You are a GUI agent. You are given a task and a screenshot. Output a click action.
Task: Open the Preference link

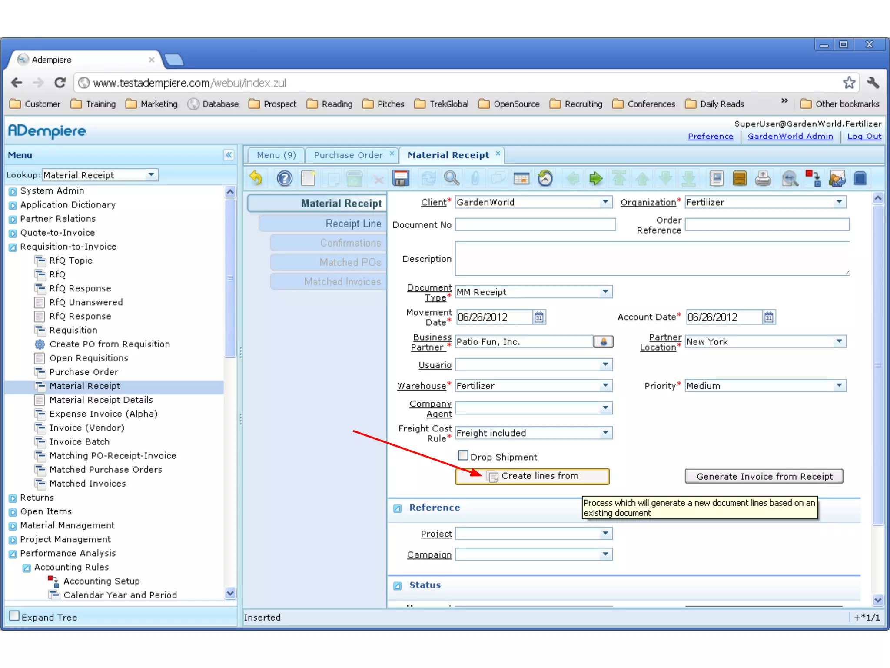711,137
